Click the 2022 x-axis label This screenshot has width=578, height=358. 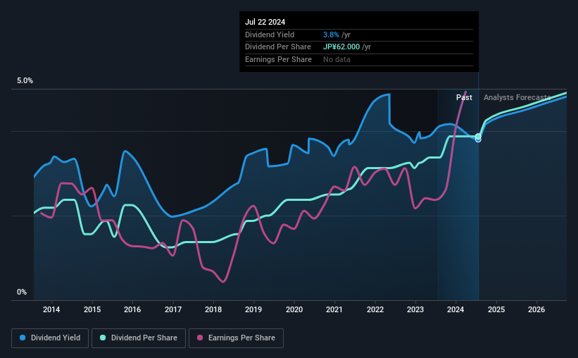point(375,309)
